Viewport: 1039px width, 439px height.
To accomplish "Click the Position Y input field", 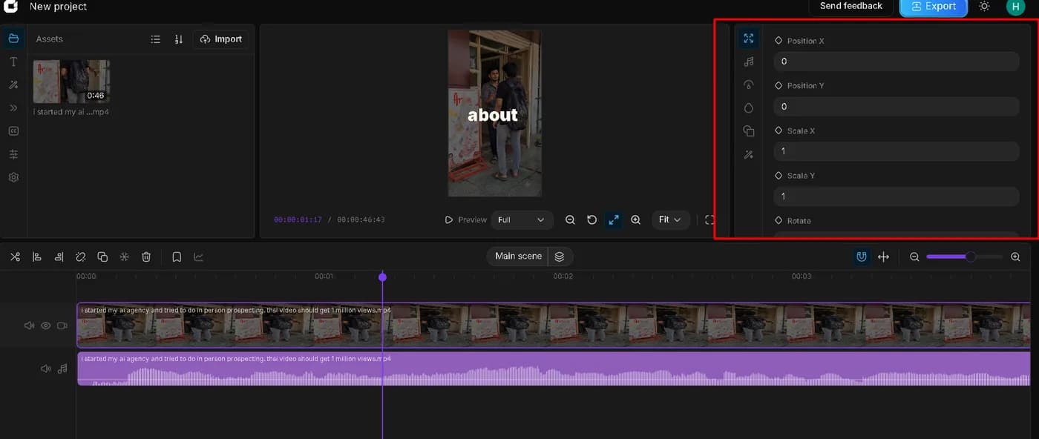I will point(896,107).
